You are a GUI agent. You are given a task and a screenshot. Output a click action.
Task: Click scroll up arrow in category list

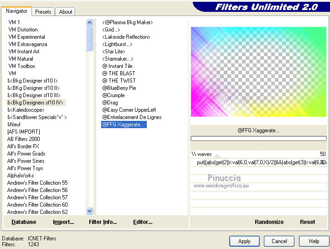tap(90, 22)
